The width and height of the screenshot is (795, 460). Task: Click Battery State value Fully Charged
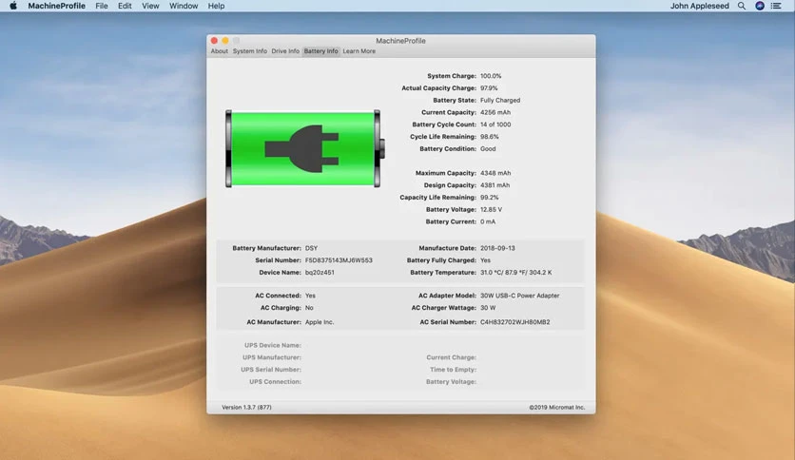point(500,101)
